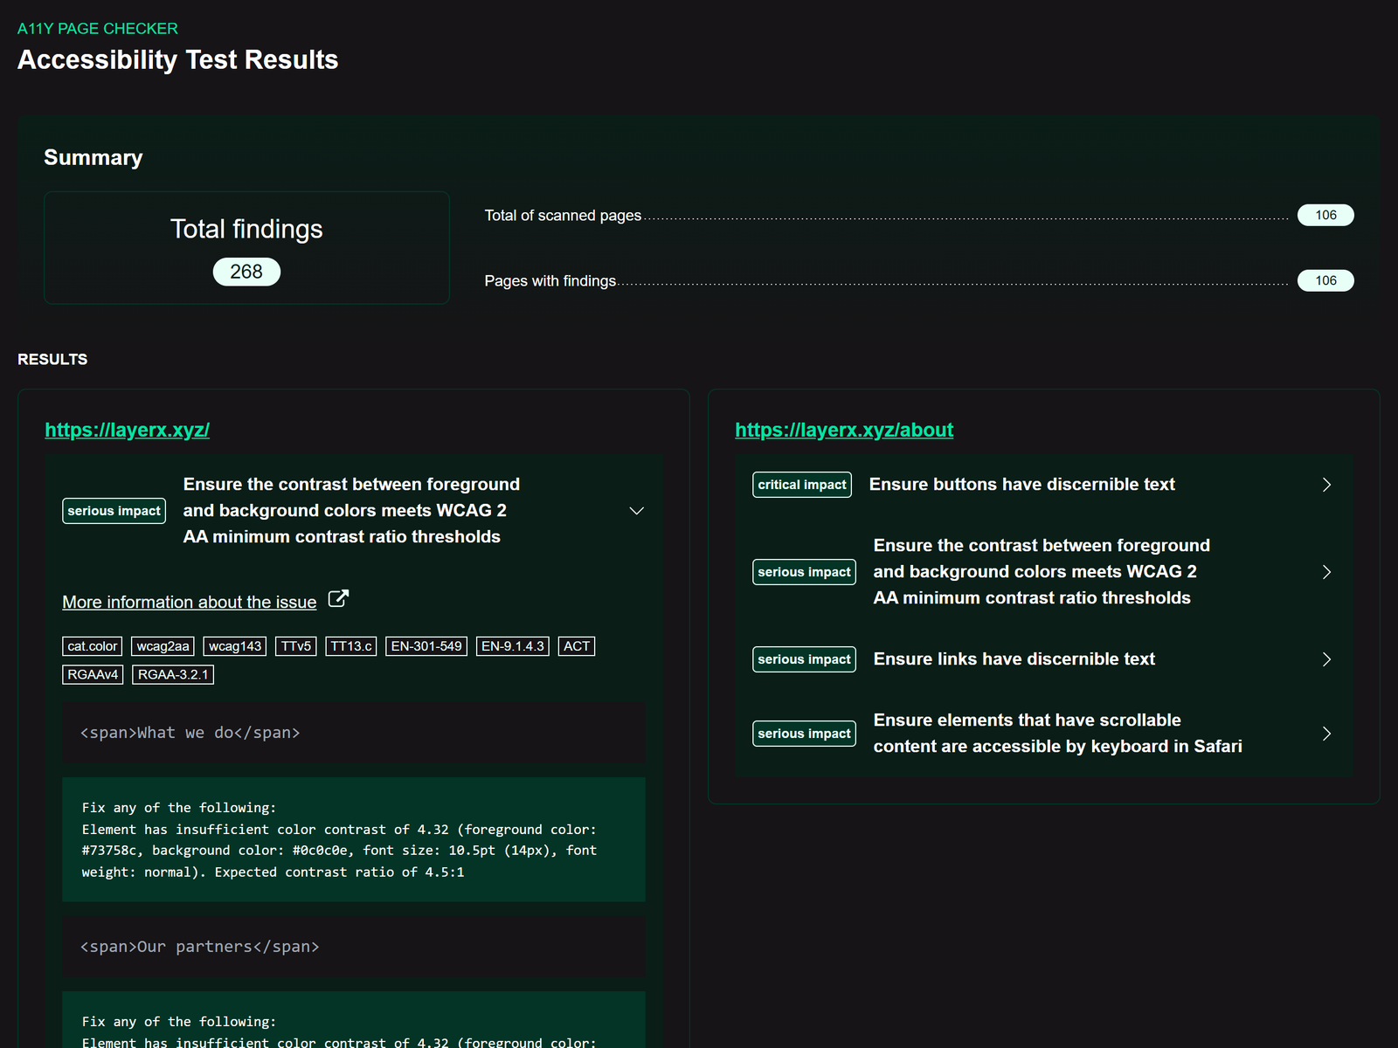Click the 'Summary' heading
Screen dimensions: 1398x1048
pos(93,157)
